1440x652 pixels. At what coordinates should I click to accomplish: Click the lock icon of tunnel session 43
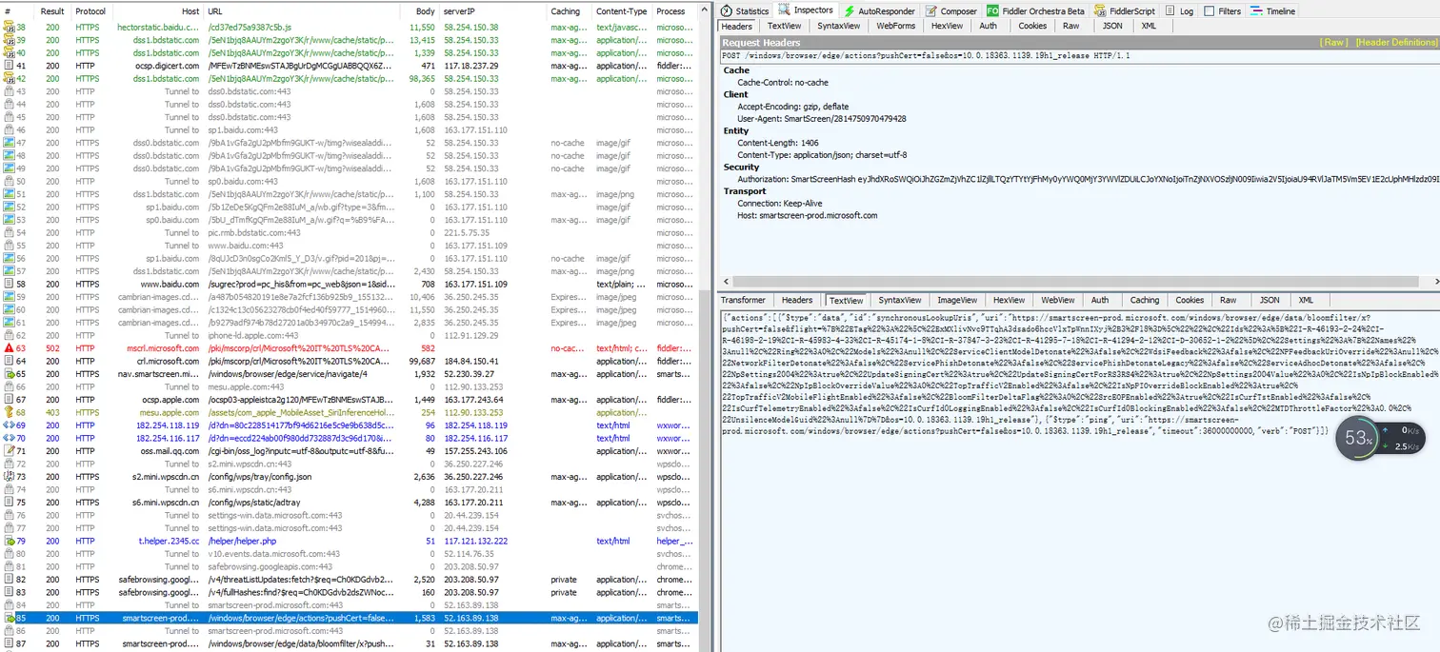[9, 91]
